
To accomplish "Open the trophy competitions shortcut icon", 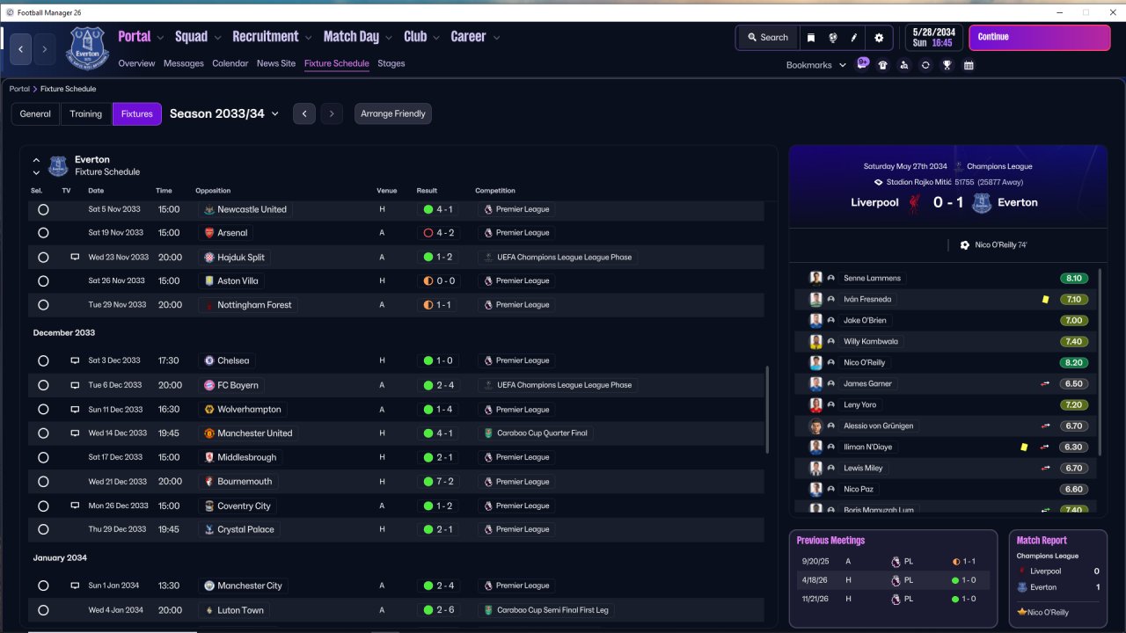I will (x=947, y=65).
